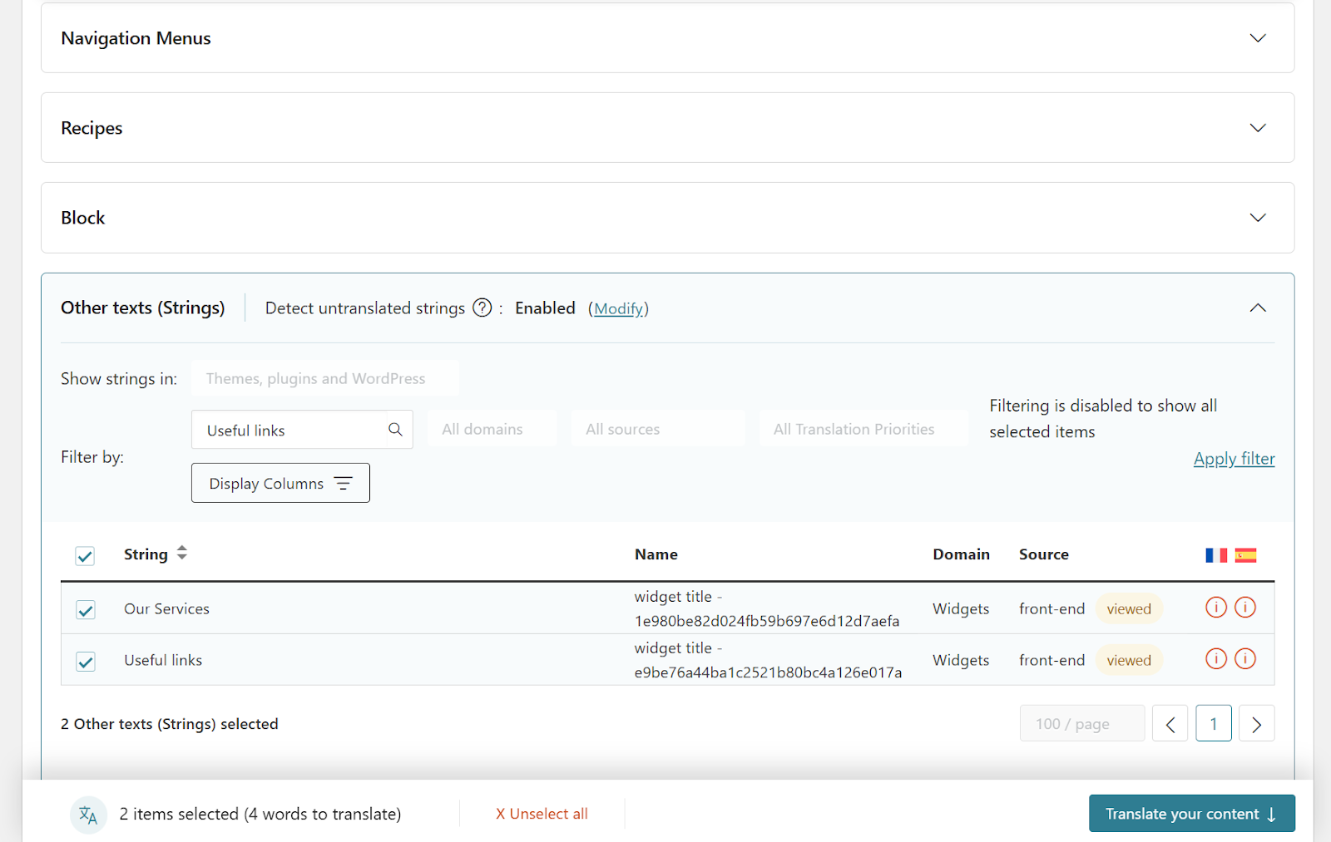Click Spanish status icon for Our Services

pos(1245,608)
